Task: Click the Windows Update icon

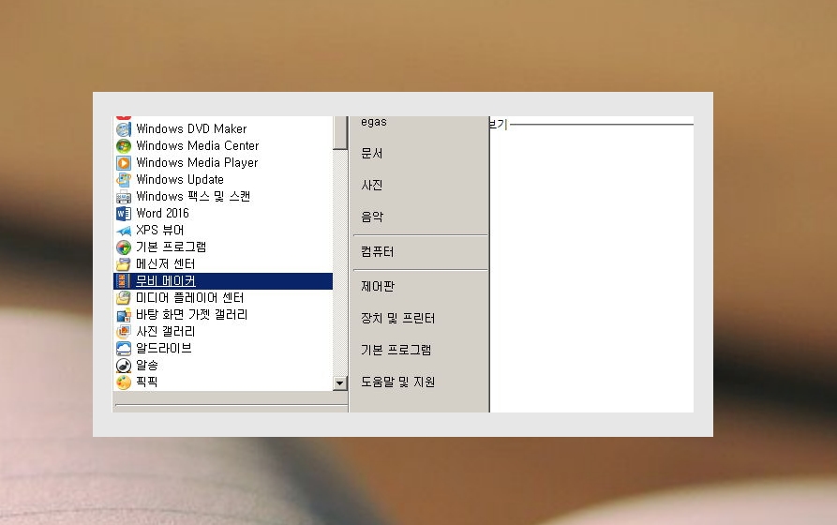Action: pyautogui.click(x=124, y=179)
